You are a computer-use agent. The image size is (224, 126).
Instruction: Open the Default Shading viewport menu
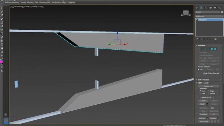click(38, 7)
